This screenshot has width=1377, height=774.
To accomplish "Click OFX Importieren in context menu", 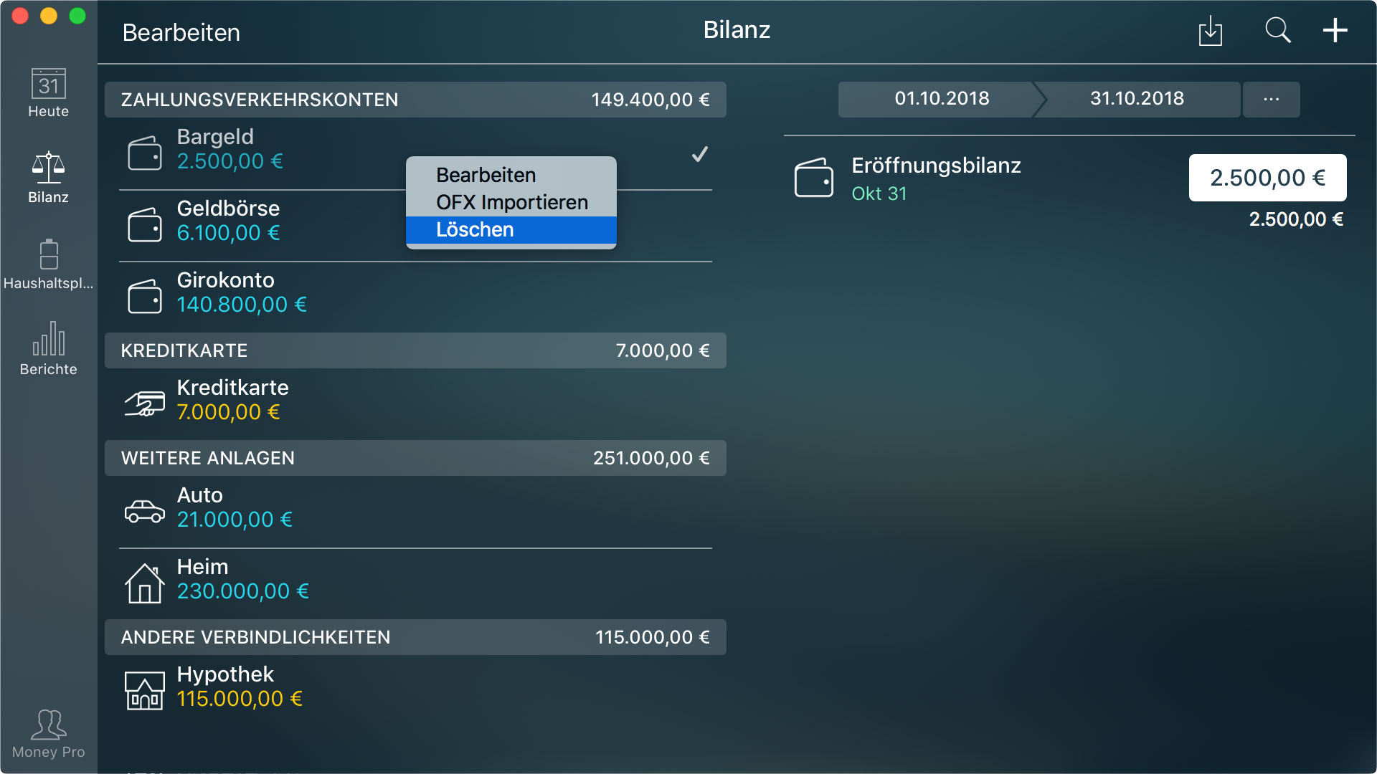I will (x=511, y=201).
